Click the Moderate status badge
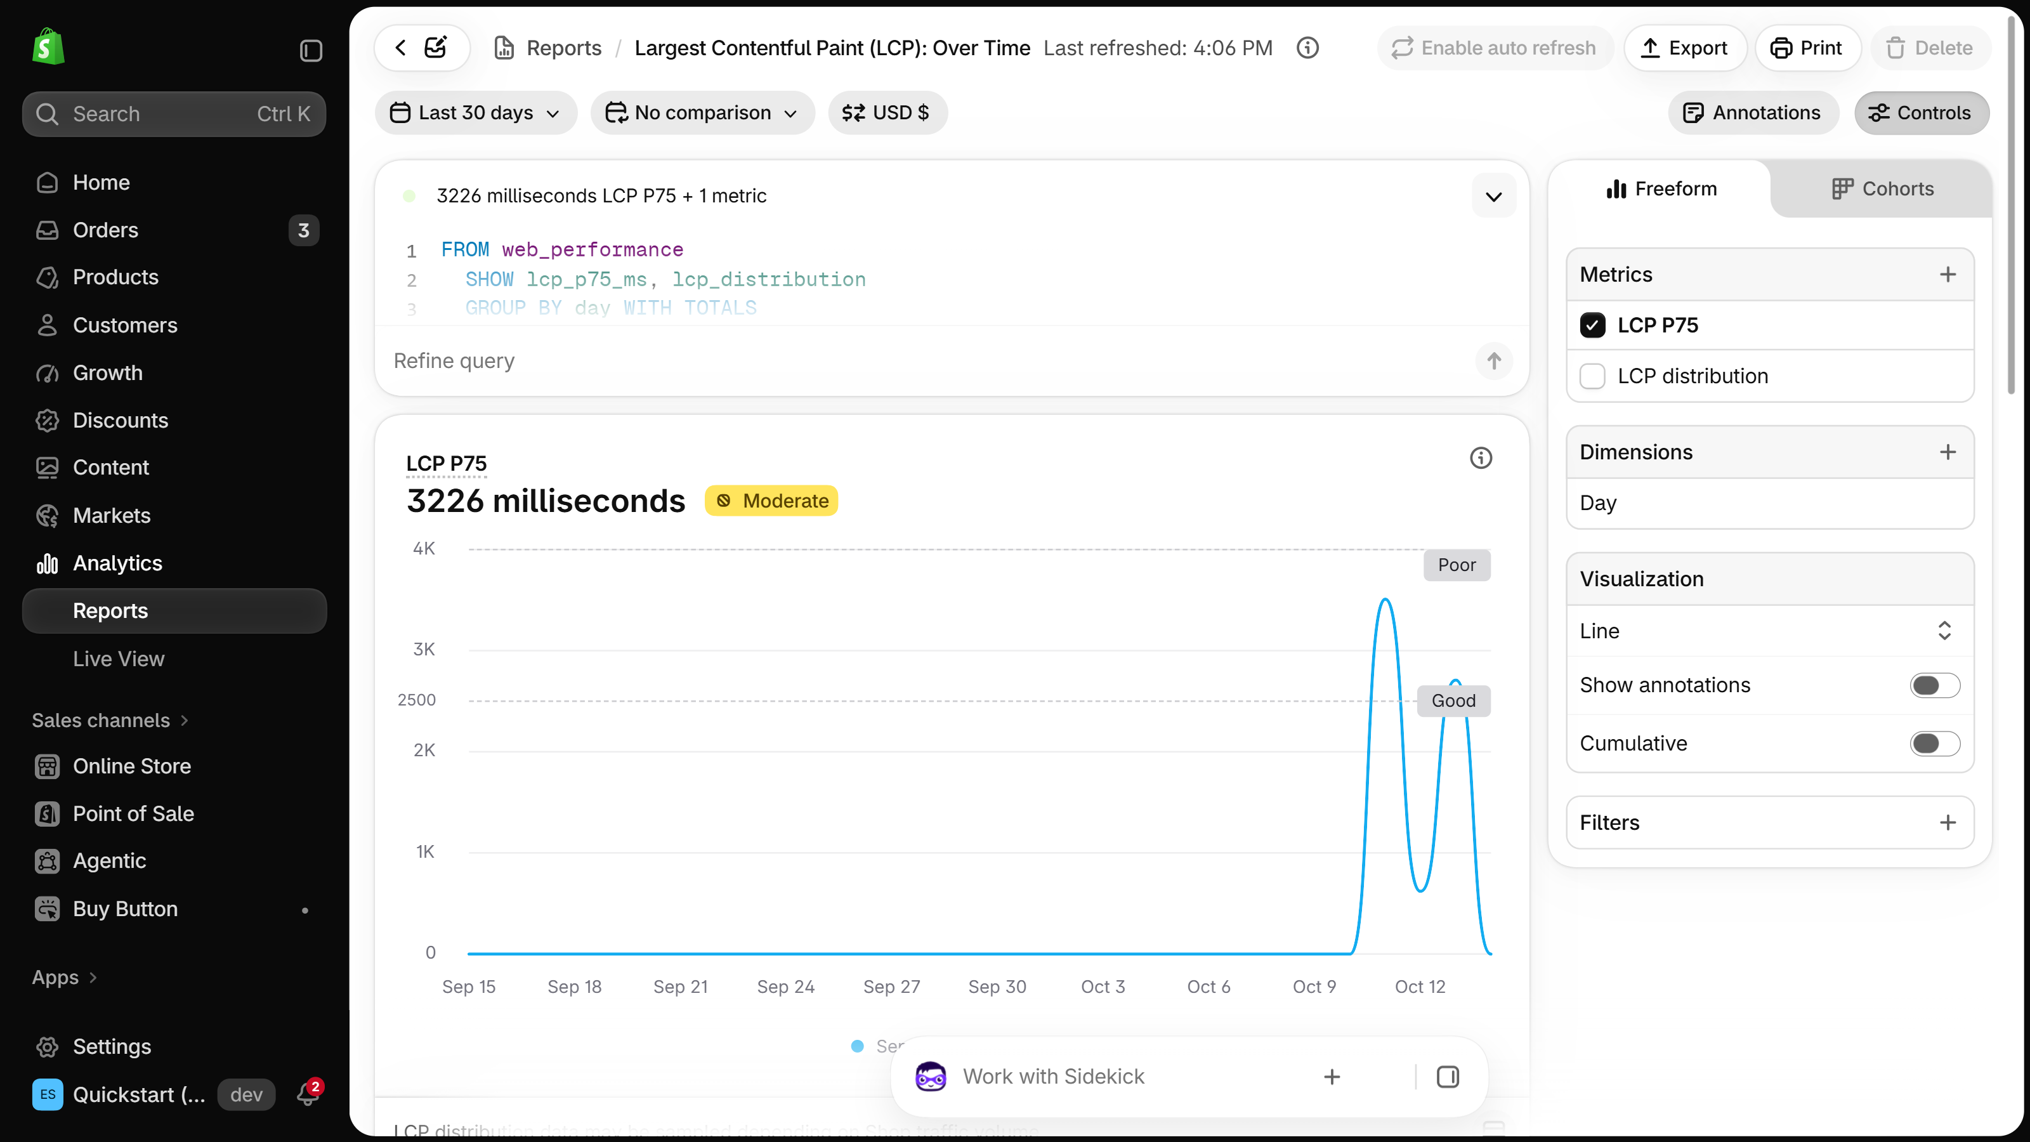 (x=771, y=501)
